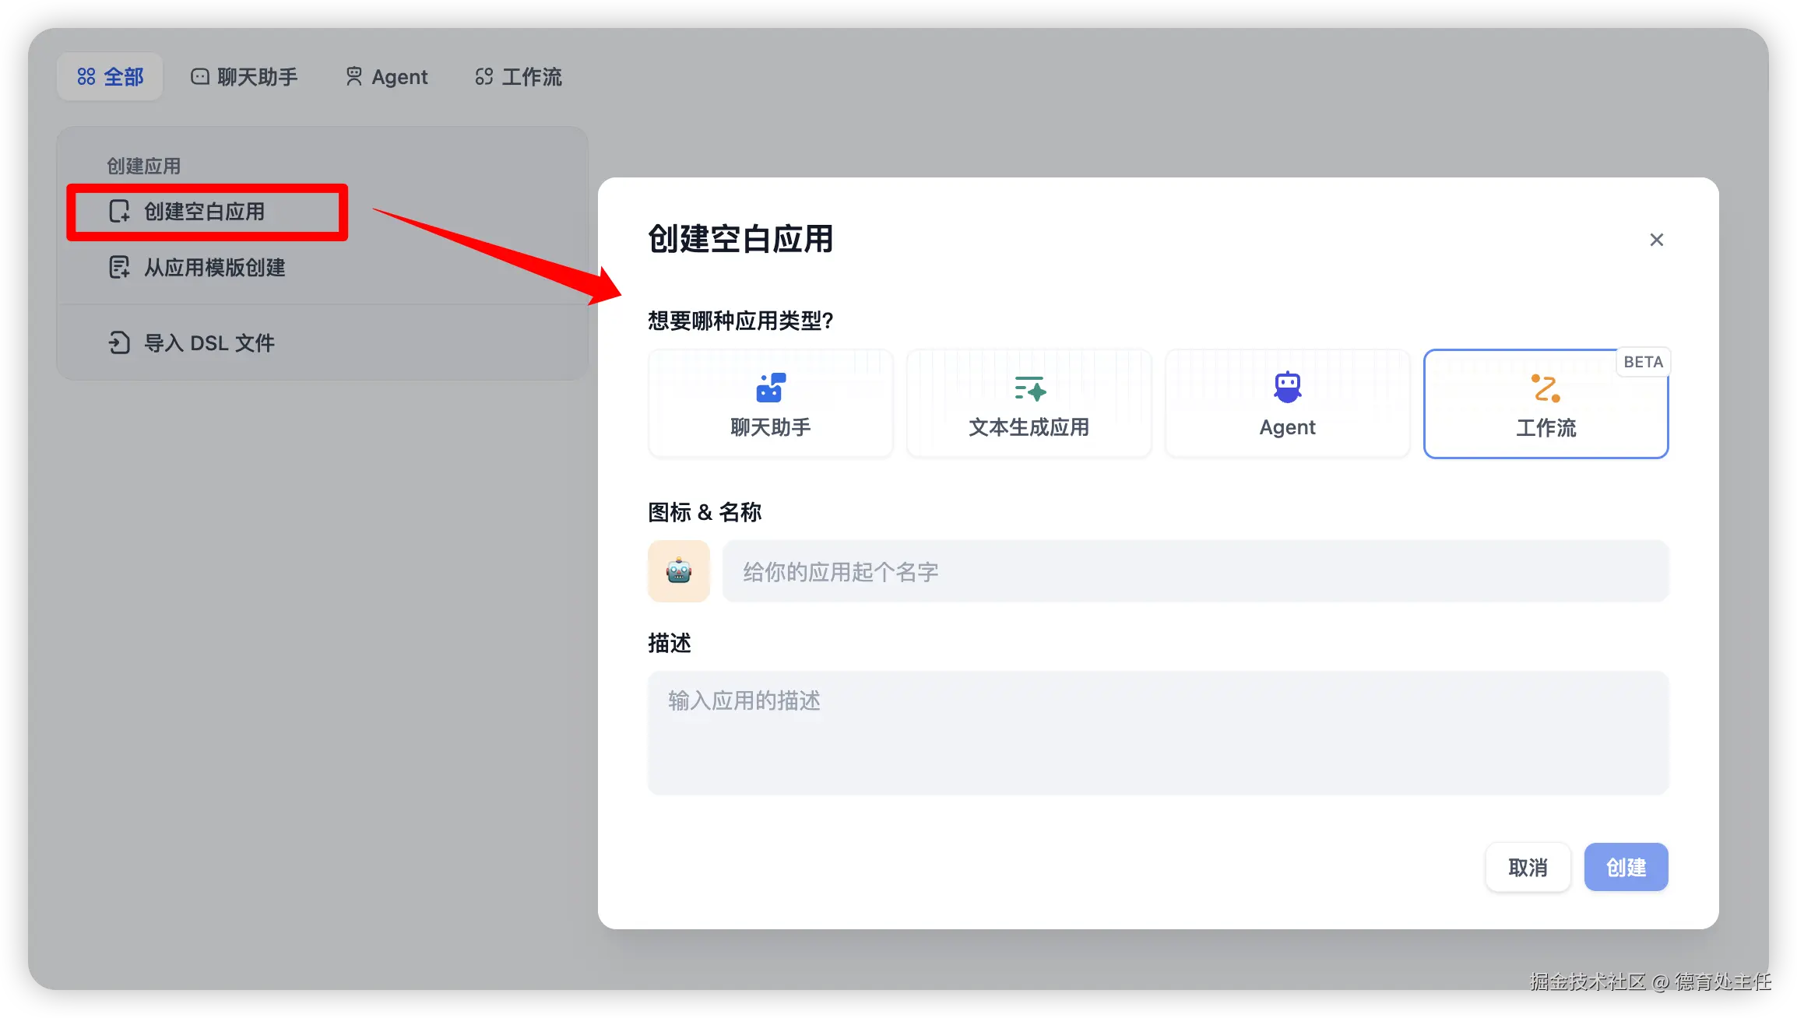This screenshot has width=1797, height=1018.
Task: Click the 创建空白应用 sidebar icon
Action: pyautogui.click(x=119, y=212)
